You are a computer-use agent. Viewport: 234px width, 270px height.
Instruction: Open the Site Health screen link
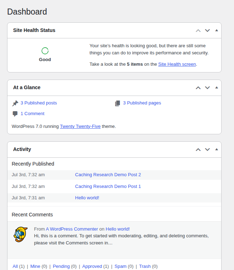(x=177, y=64)
